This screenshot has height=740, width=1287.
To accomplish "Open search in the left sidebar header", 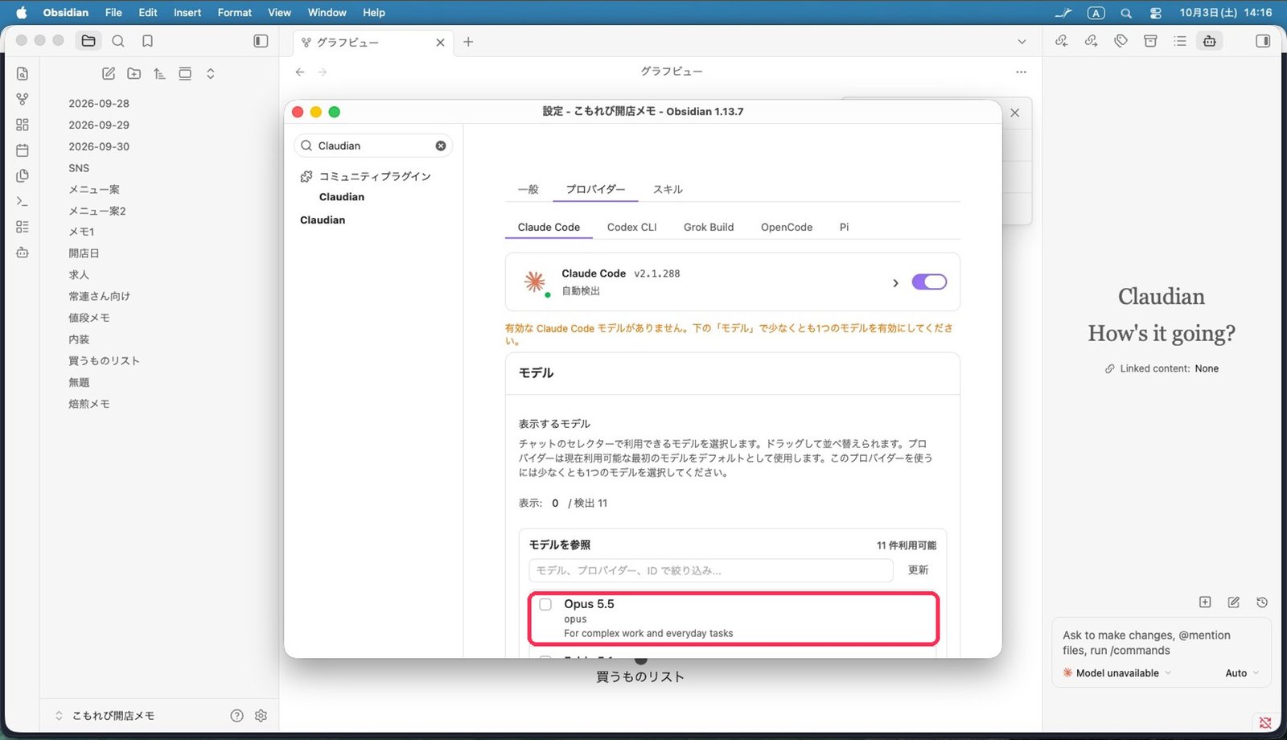I will pyautogui.click(x=118, y=41).
